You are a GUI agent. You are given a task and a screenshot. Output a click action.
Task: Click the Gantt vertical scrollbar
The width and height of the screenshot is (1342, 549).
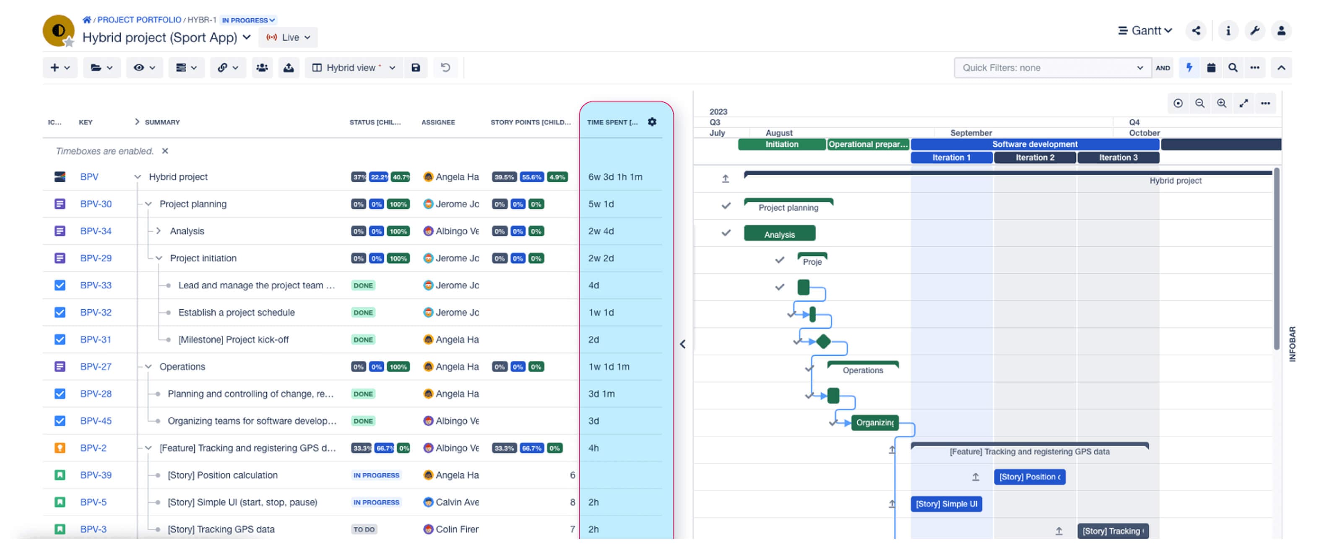coord(1276,259)
